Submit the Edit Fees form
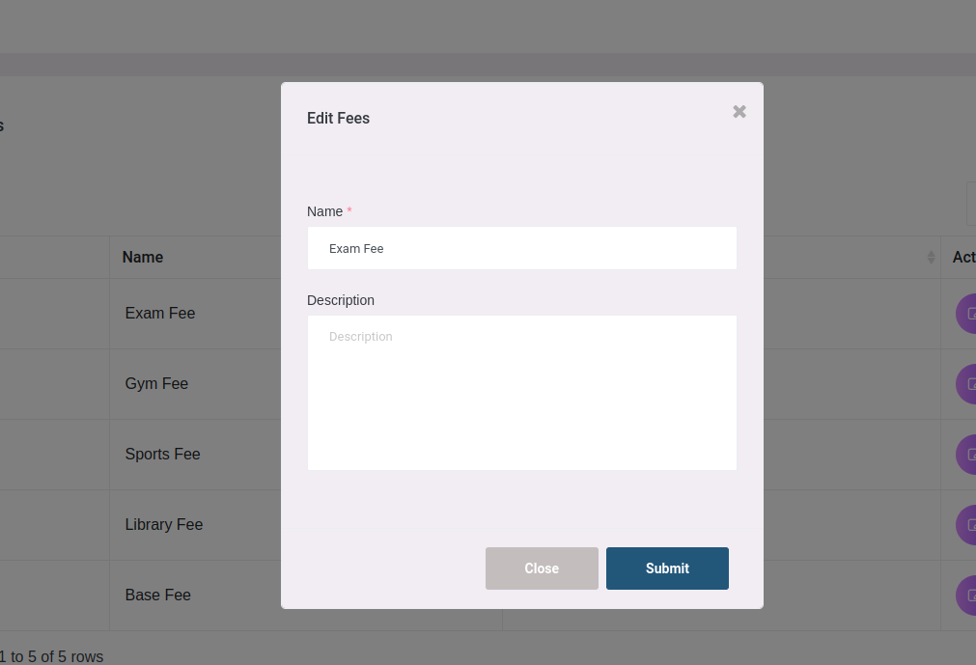 pos(667,568)
